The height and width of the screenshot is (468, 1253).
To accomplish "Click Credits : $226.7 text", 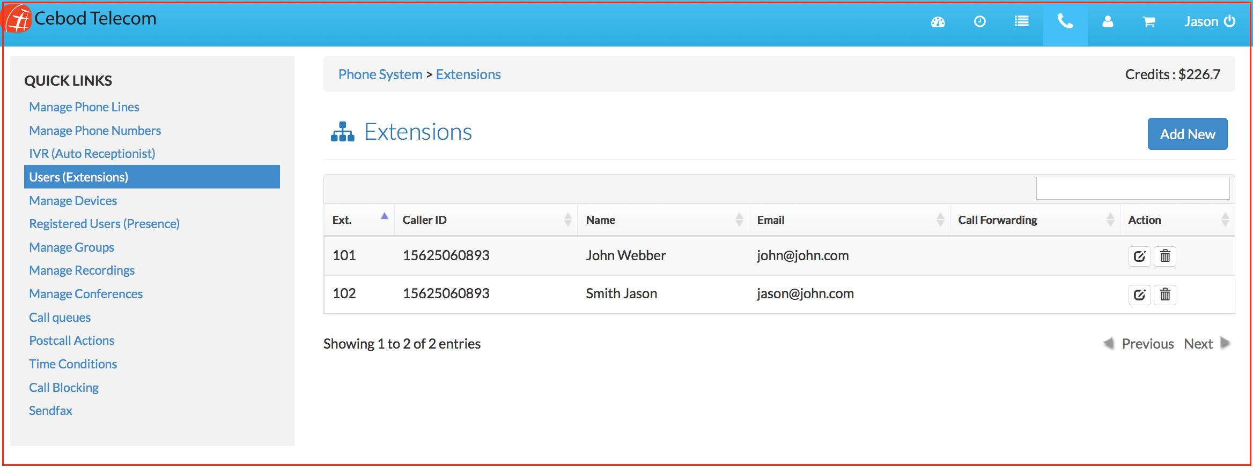I will click(x=1173, y=74).
